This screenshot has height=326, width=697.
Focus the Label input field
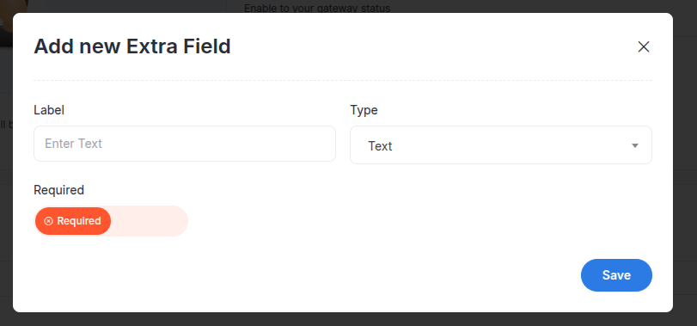[185, 144]
